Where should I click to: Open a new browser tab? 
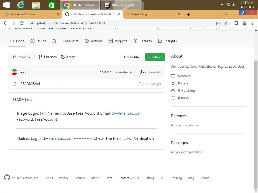coord(188,14)
